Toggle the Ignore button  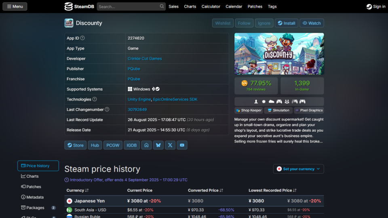point(264,23)
